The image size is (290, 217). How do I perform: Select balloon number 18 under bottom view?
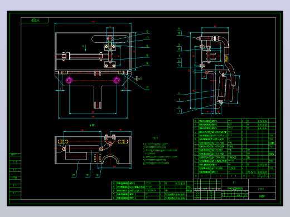[x=98, y=175]
